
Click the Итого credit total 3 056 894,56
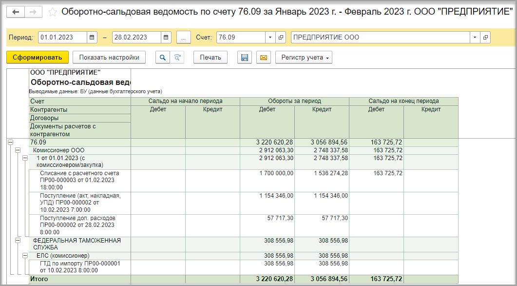(322, 279)
